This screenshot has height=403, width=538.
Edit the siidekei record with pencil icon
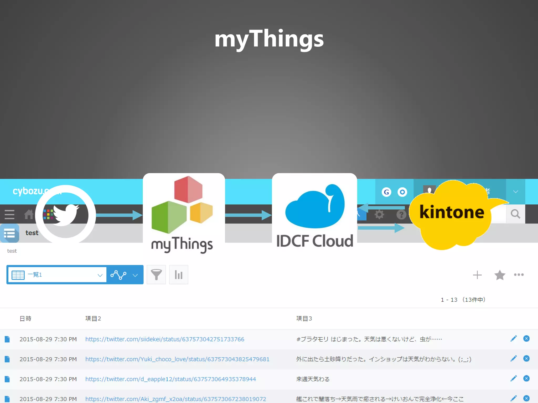click(x=514, y=338)
